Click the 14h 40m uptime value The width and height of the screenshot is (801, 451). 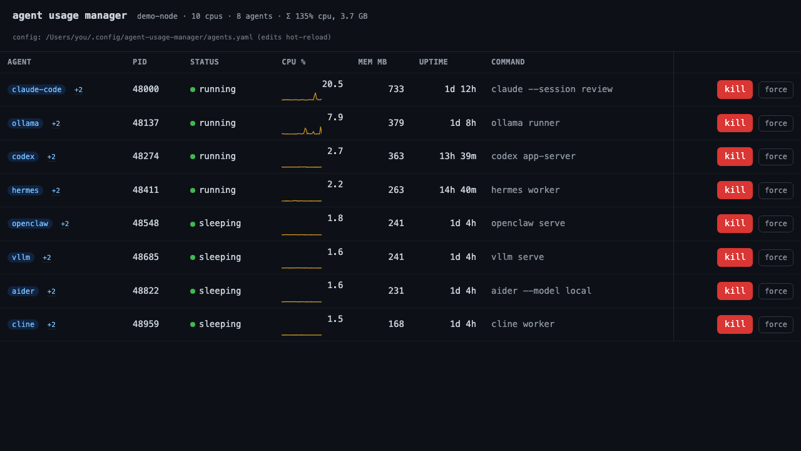(x=457, y=190)
